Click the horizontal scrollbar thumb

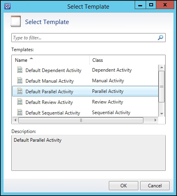81,120
